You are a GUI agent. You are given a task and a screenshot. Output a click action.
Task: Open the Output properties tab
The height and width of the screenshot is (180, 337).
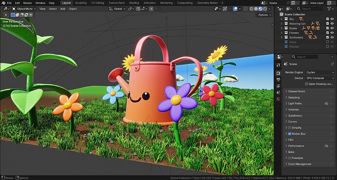point(278,80)
